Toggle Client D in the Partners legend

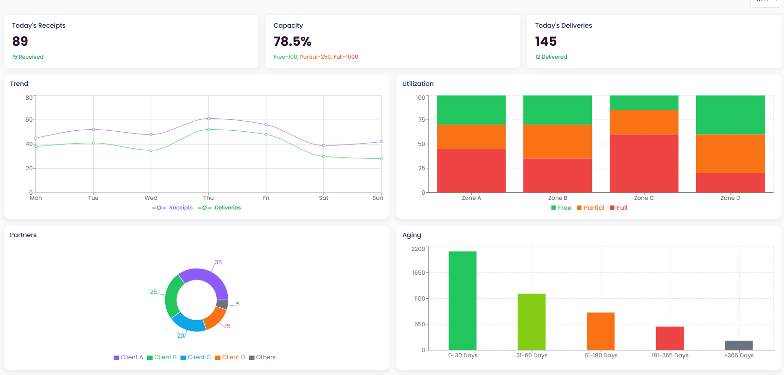[x=230, y=357]
